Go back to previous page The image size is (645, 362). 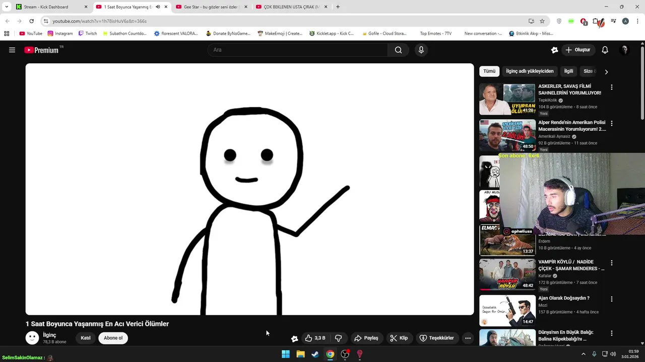point(7,21)
